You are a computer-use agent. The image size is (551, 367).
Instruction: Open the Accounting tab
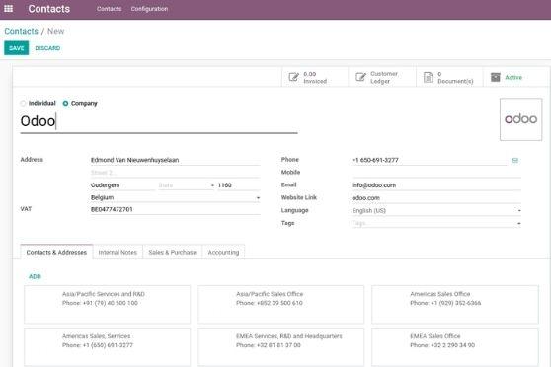point(223,252)
